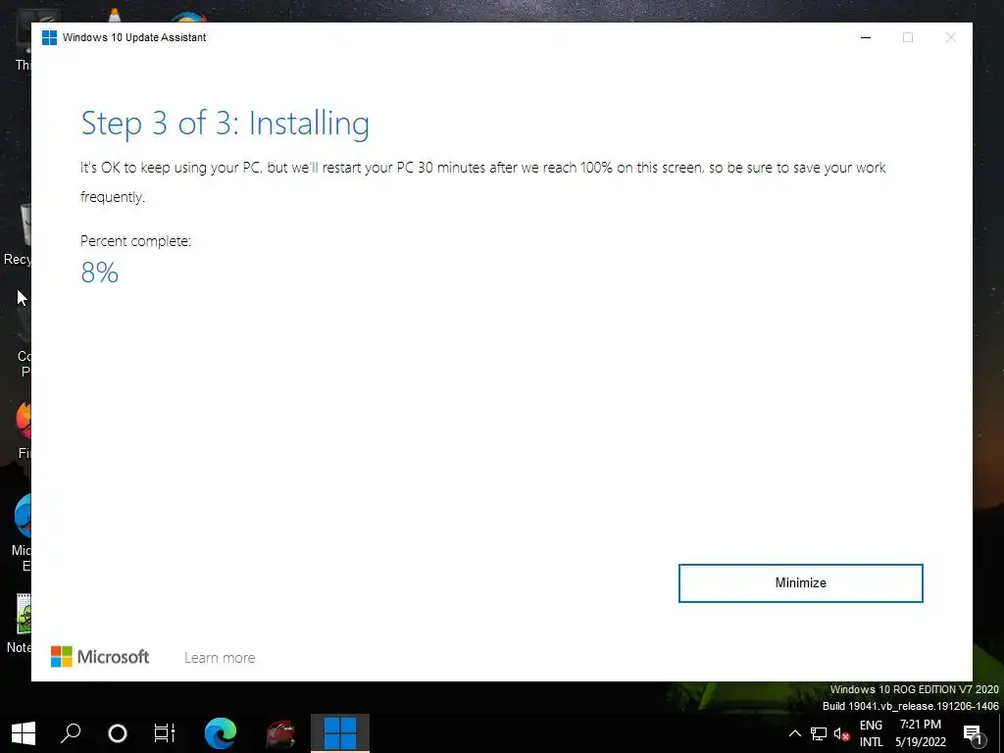
Task: Click the Close button of Update Assistant
Action: [x=951, y=38]
